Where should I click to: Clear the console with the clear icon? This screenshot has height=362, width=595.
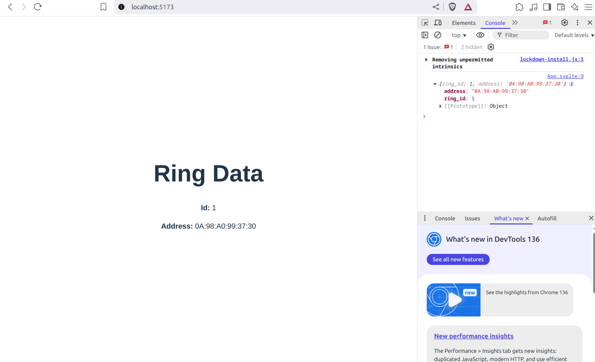point(437,35)
